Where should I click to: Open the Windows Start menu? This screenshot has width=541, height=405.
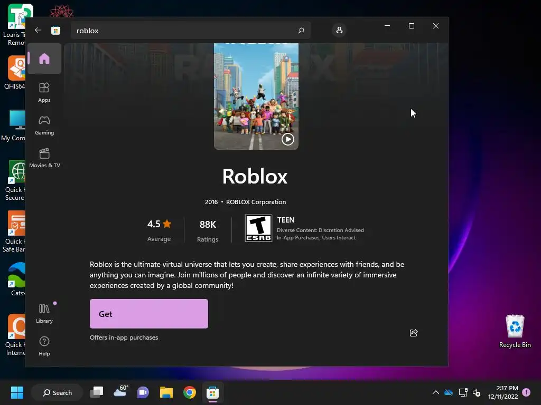coord(17,392)
